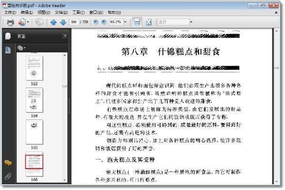Viewport: 285px width, 190px height.
Task: Open the 窗口(W) menu
Action: tap(96, 12)
